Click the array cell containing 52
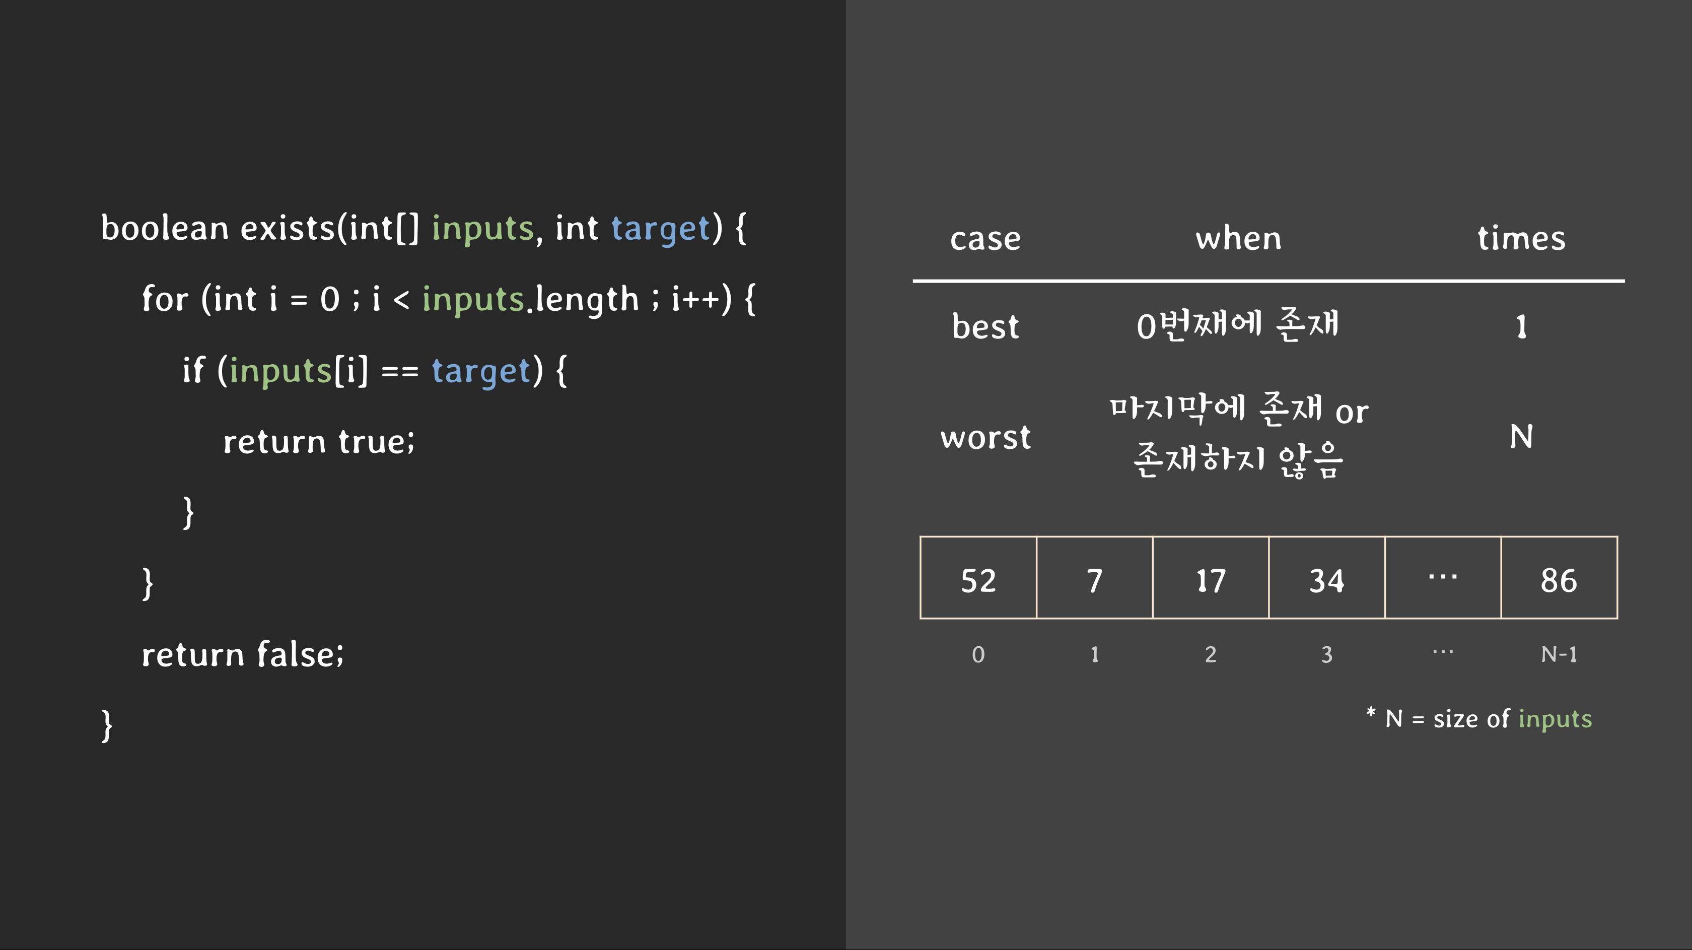Viewport: 1692px width, 950px height. [978, 578]
